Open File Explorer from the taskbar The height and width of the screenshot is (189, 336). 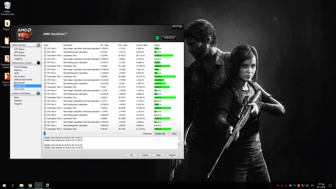[x=22, y=185]
